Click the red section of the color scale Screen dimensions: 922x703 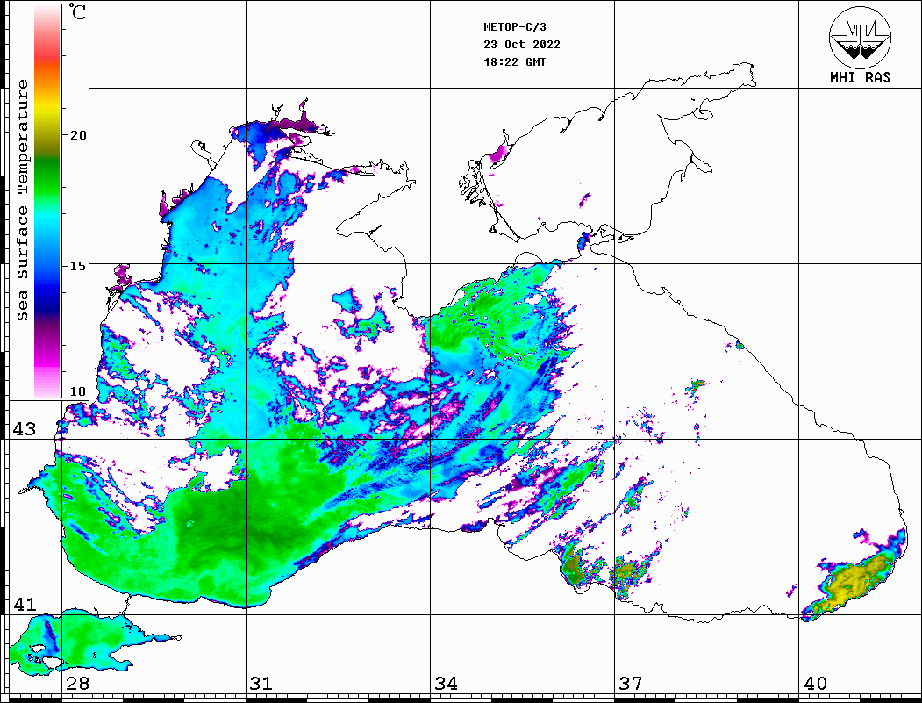pos(47,52)
